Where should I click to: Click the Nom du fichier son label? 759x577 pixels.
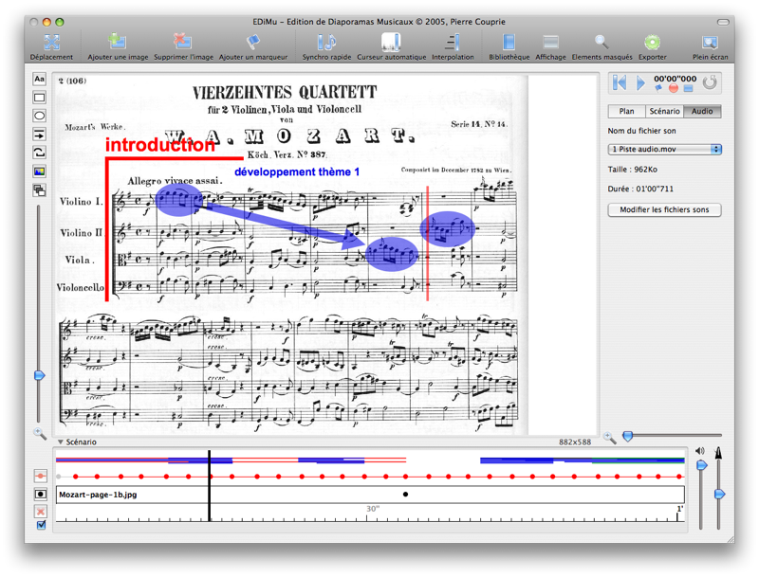pyautogui.click(x=642, y=131)
